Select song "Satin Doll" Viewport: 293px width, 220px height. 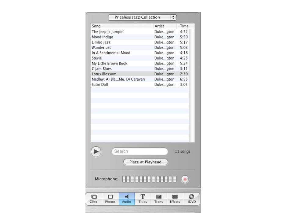140,85
